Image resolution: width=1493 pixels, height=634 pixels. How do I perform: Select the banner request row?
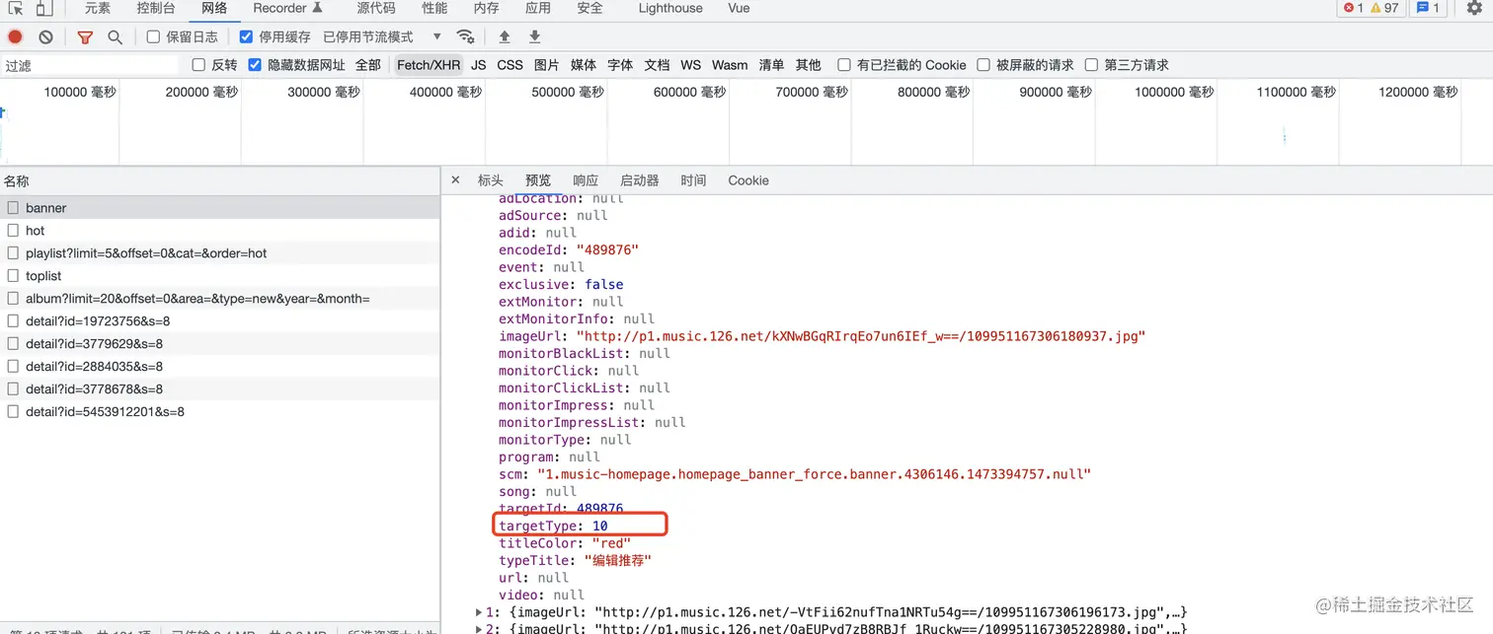(219, 208)
